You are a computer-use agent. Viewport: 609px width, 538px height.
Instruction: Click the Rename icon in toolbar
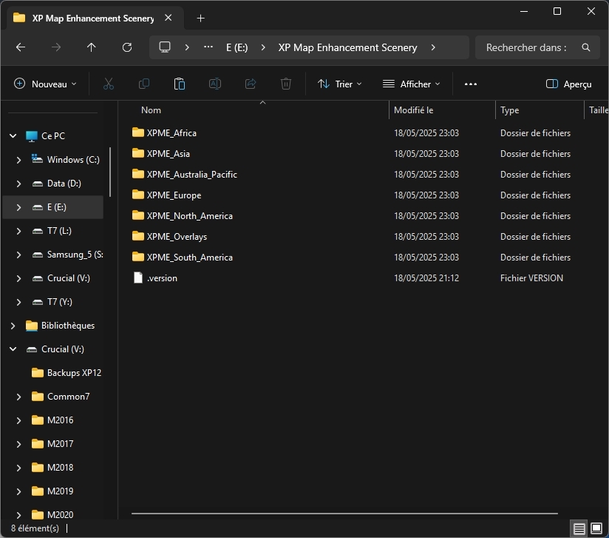coord(215,84)
